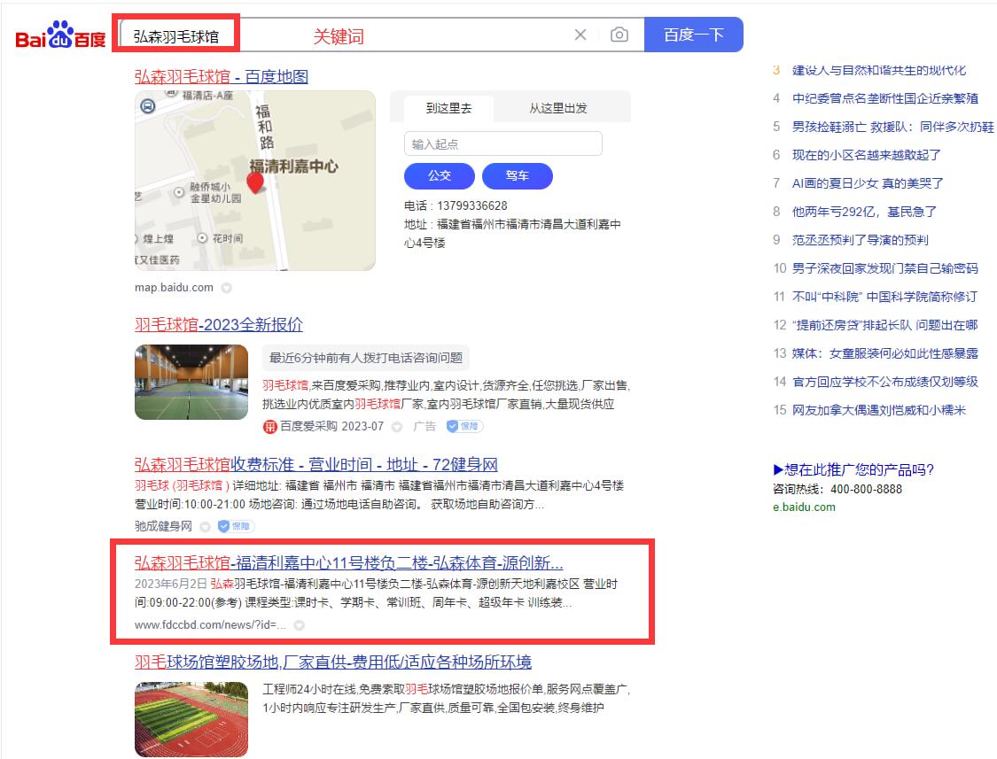Open the 羽毛球场馆塑胶场地 result link
The image size is (997, 759).
[x=333, y=662]
